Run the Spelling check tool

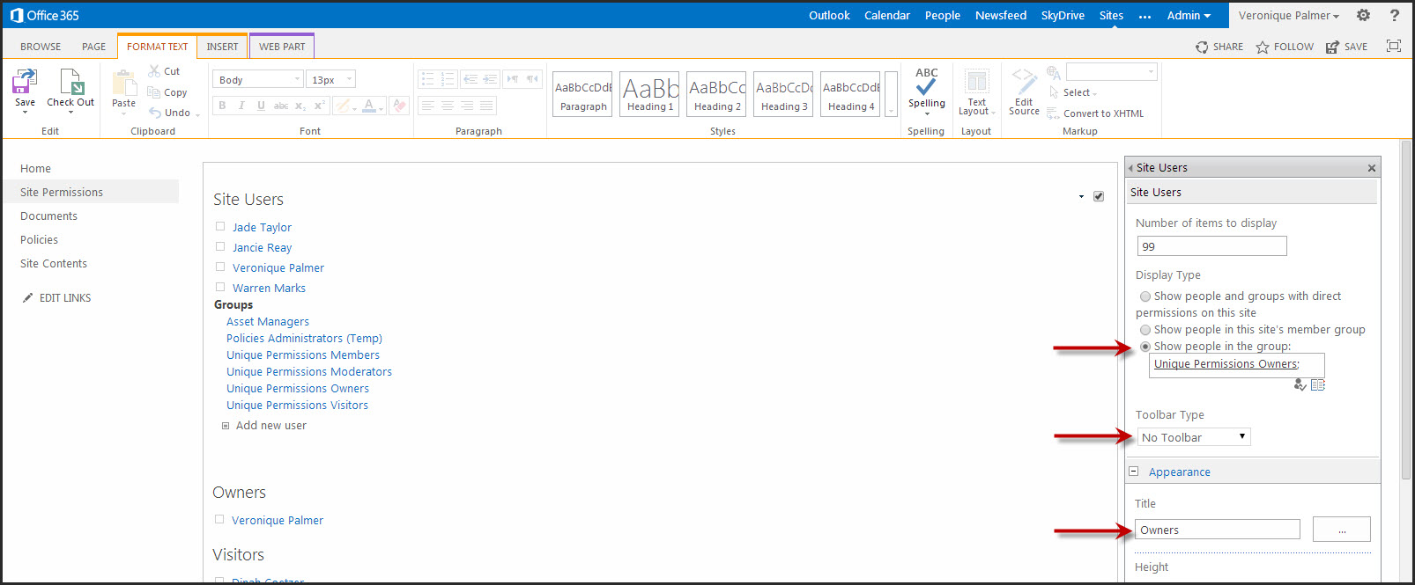(x=926, y=87)
